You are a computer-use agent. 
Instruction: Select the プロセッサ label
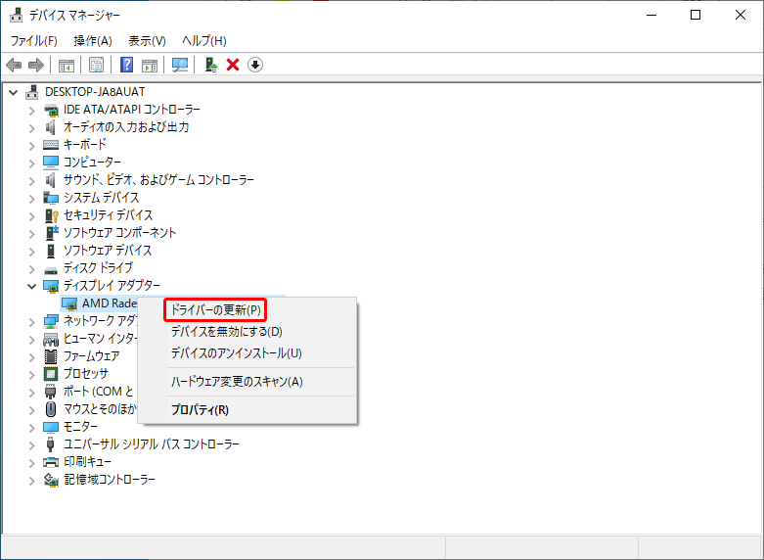(86, 374)
